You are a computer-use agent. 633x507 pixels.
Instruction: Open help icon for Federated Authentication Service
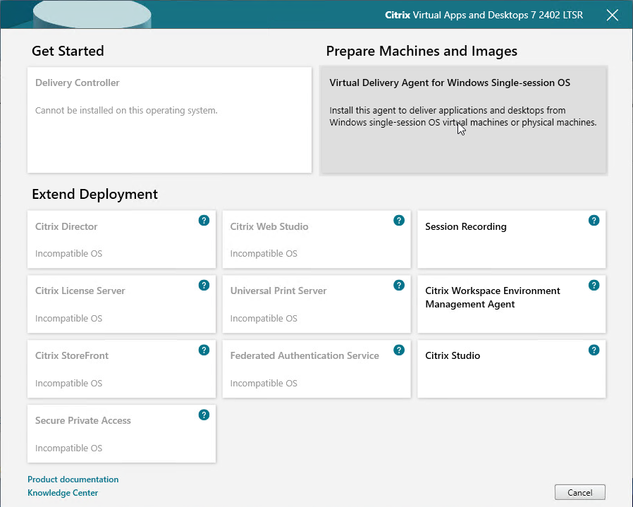399,350
